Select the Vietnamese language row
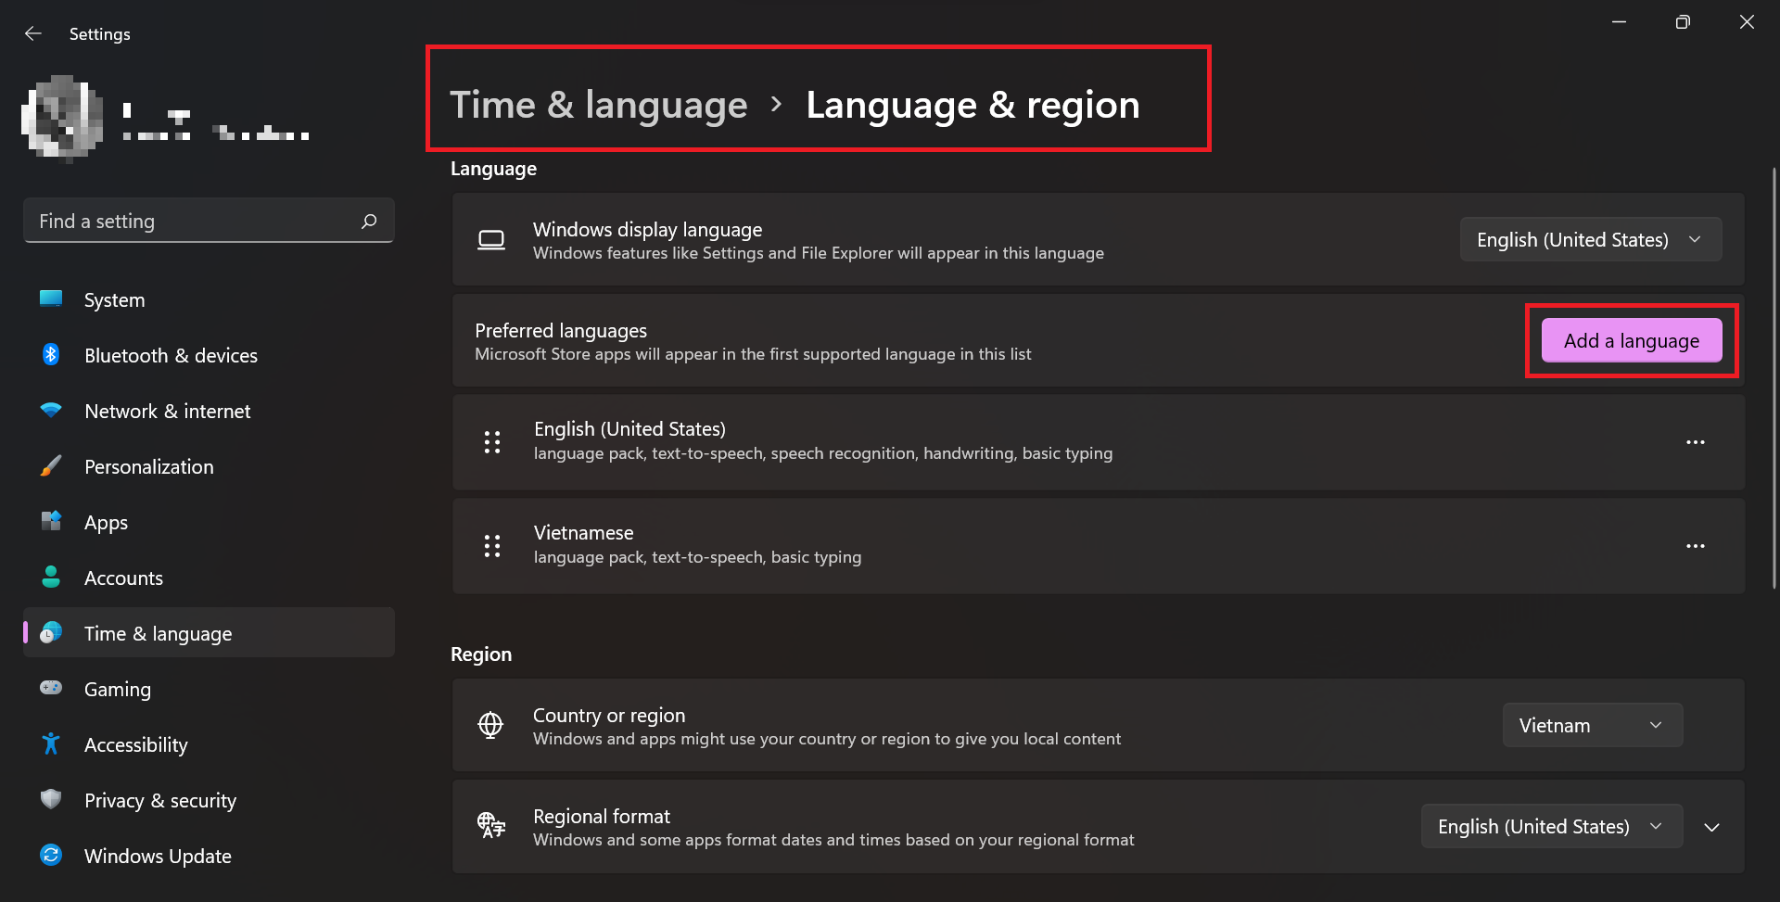 click(1099, 546)
